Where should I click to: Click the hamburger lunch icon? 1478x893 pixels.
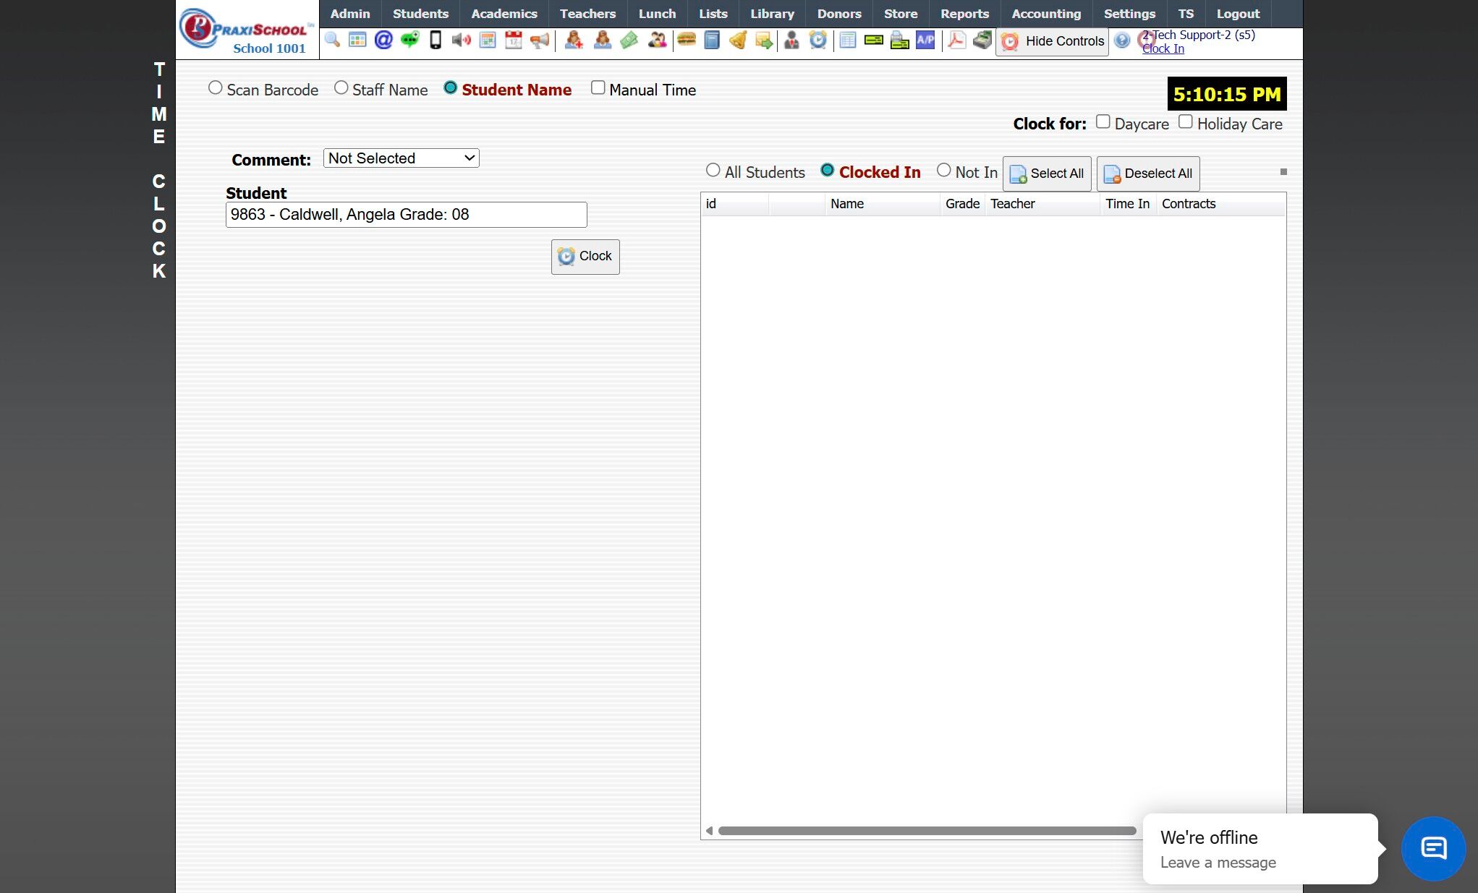click(686, 40)
